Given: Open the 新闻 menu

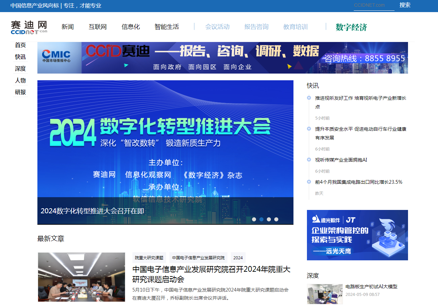Looking at the screenshot, I should point(67,27).
